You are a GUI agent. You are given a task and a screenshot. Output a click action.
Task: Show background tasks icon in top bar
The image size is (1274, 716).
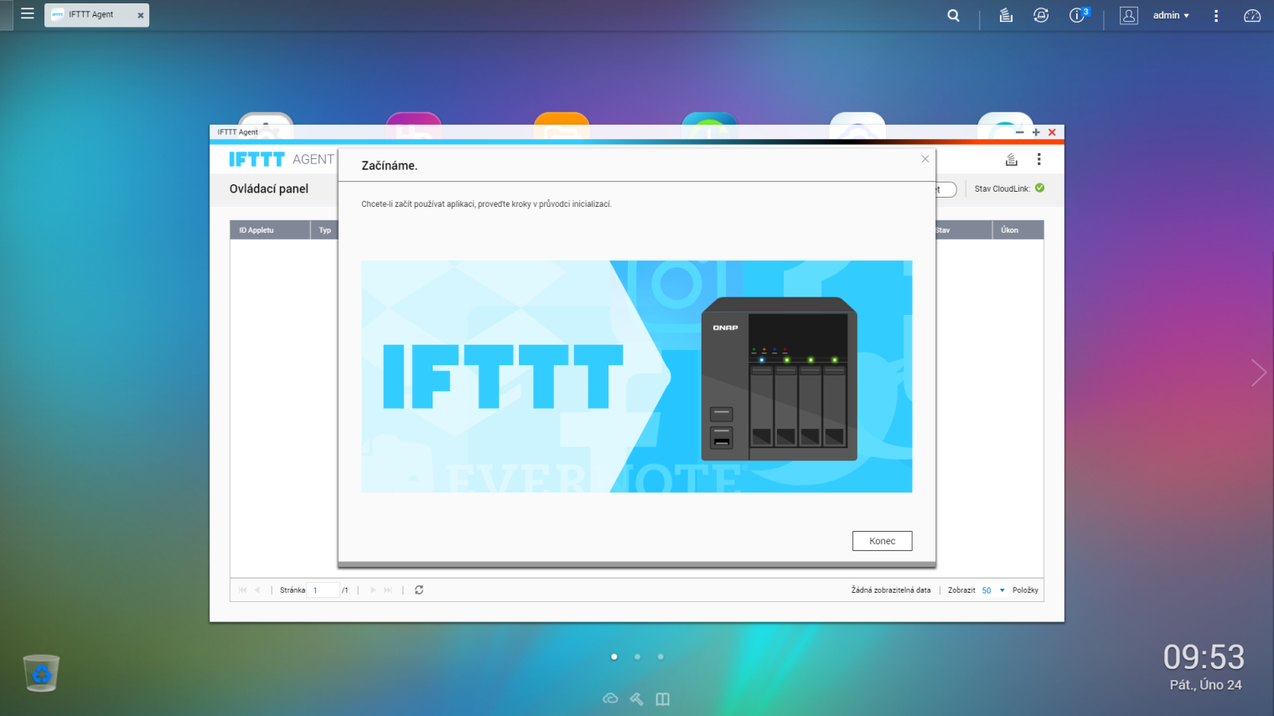[x=1006, y=15]
